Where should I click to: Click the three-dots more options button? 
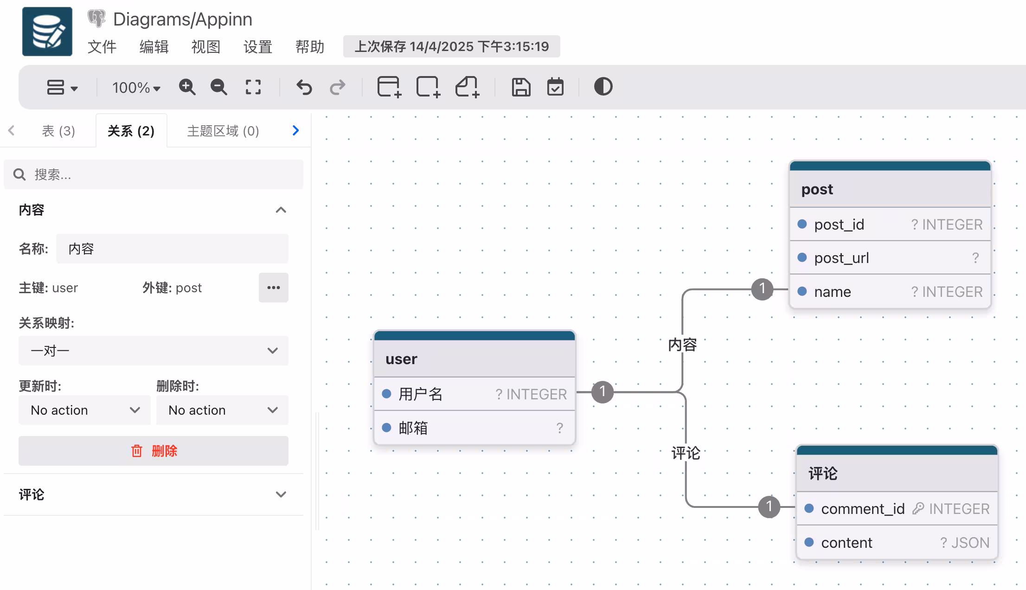(274, 288)
